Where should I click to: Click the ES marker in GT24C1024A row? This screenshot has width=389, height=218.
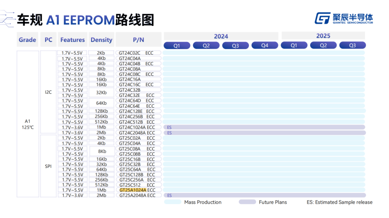click(169, 127)
